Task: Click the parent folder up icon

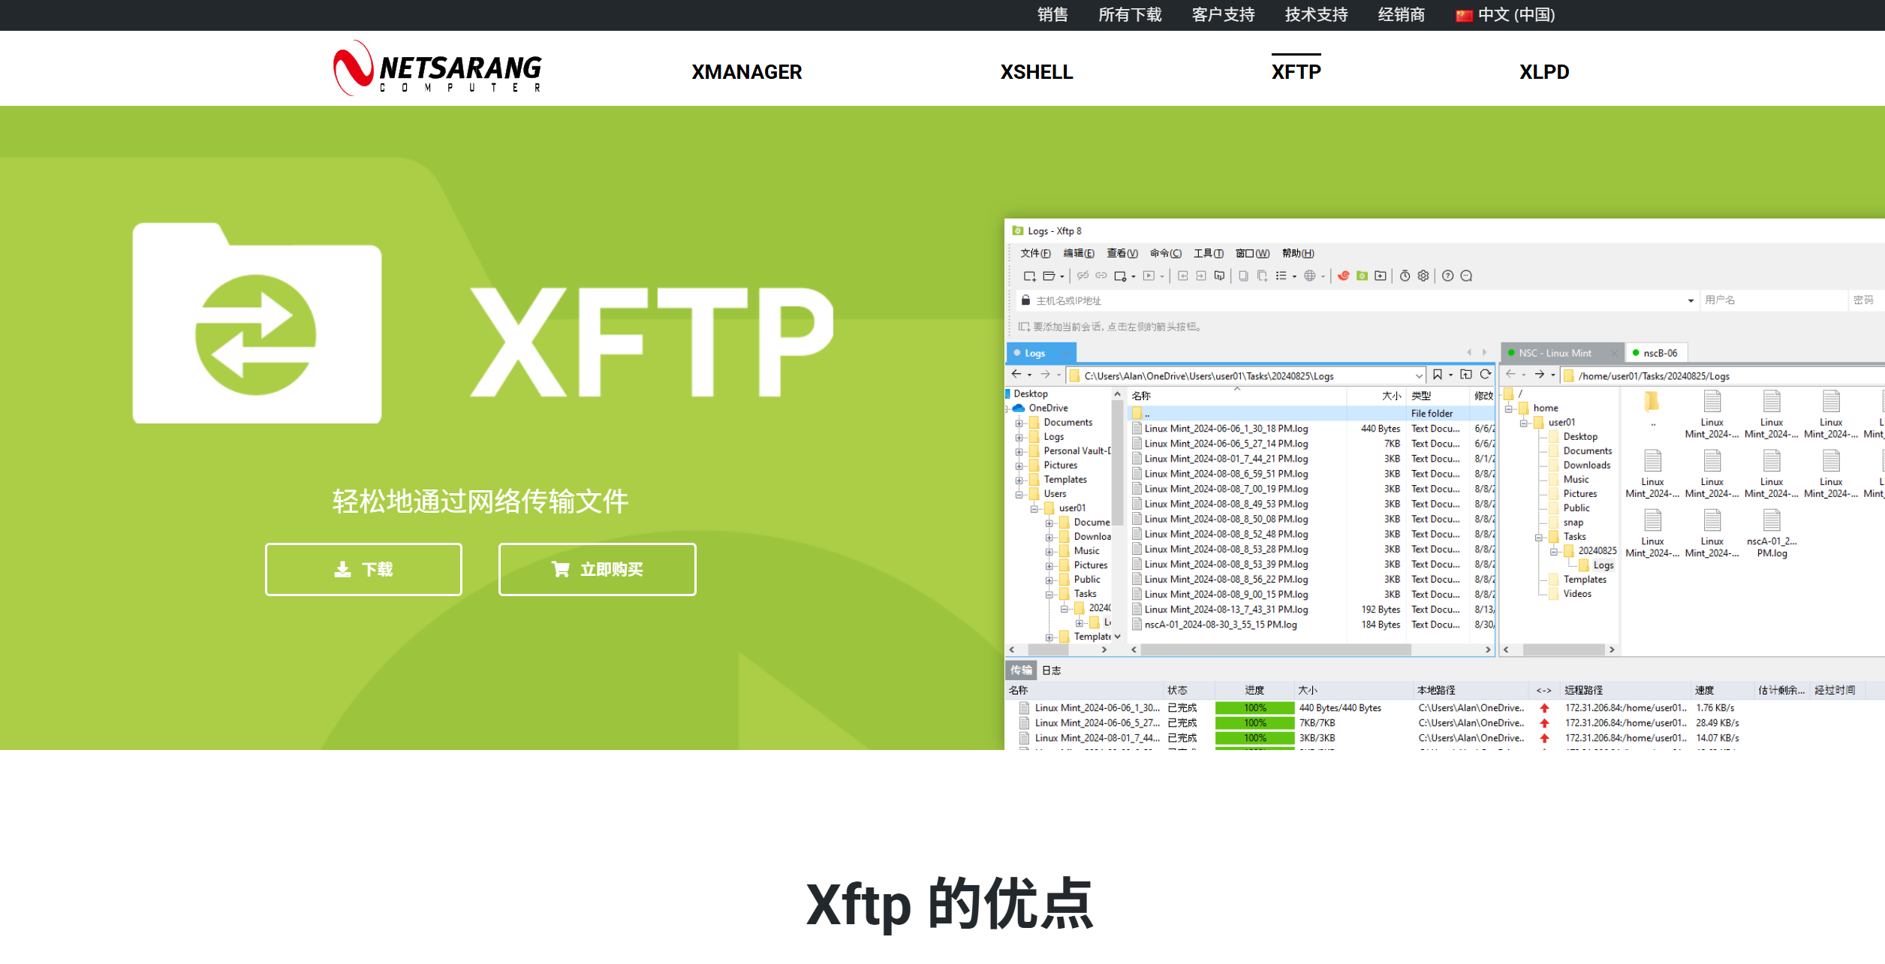Action: tap(1465, 375)
